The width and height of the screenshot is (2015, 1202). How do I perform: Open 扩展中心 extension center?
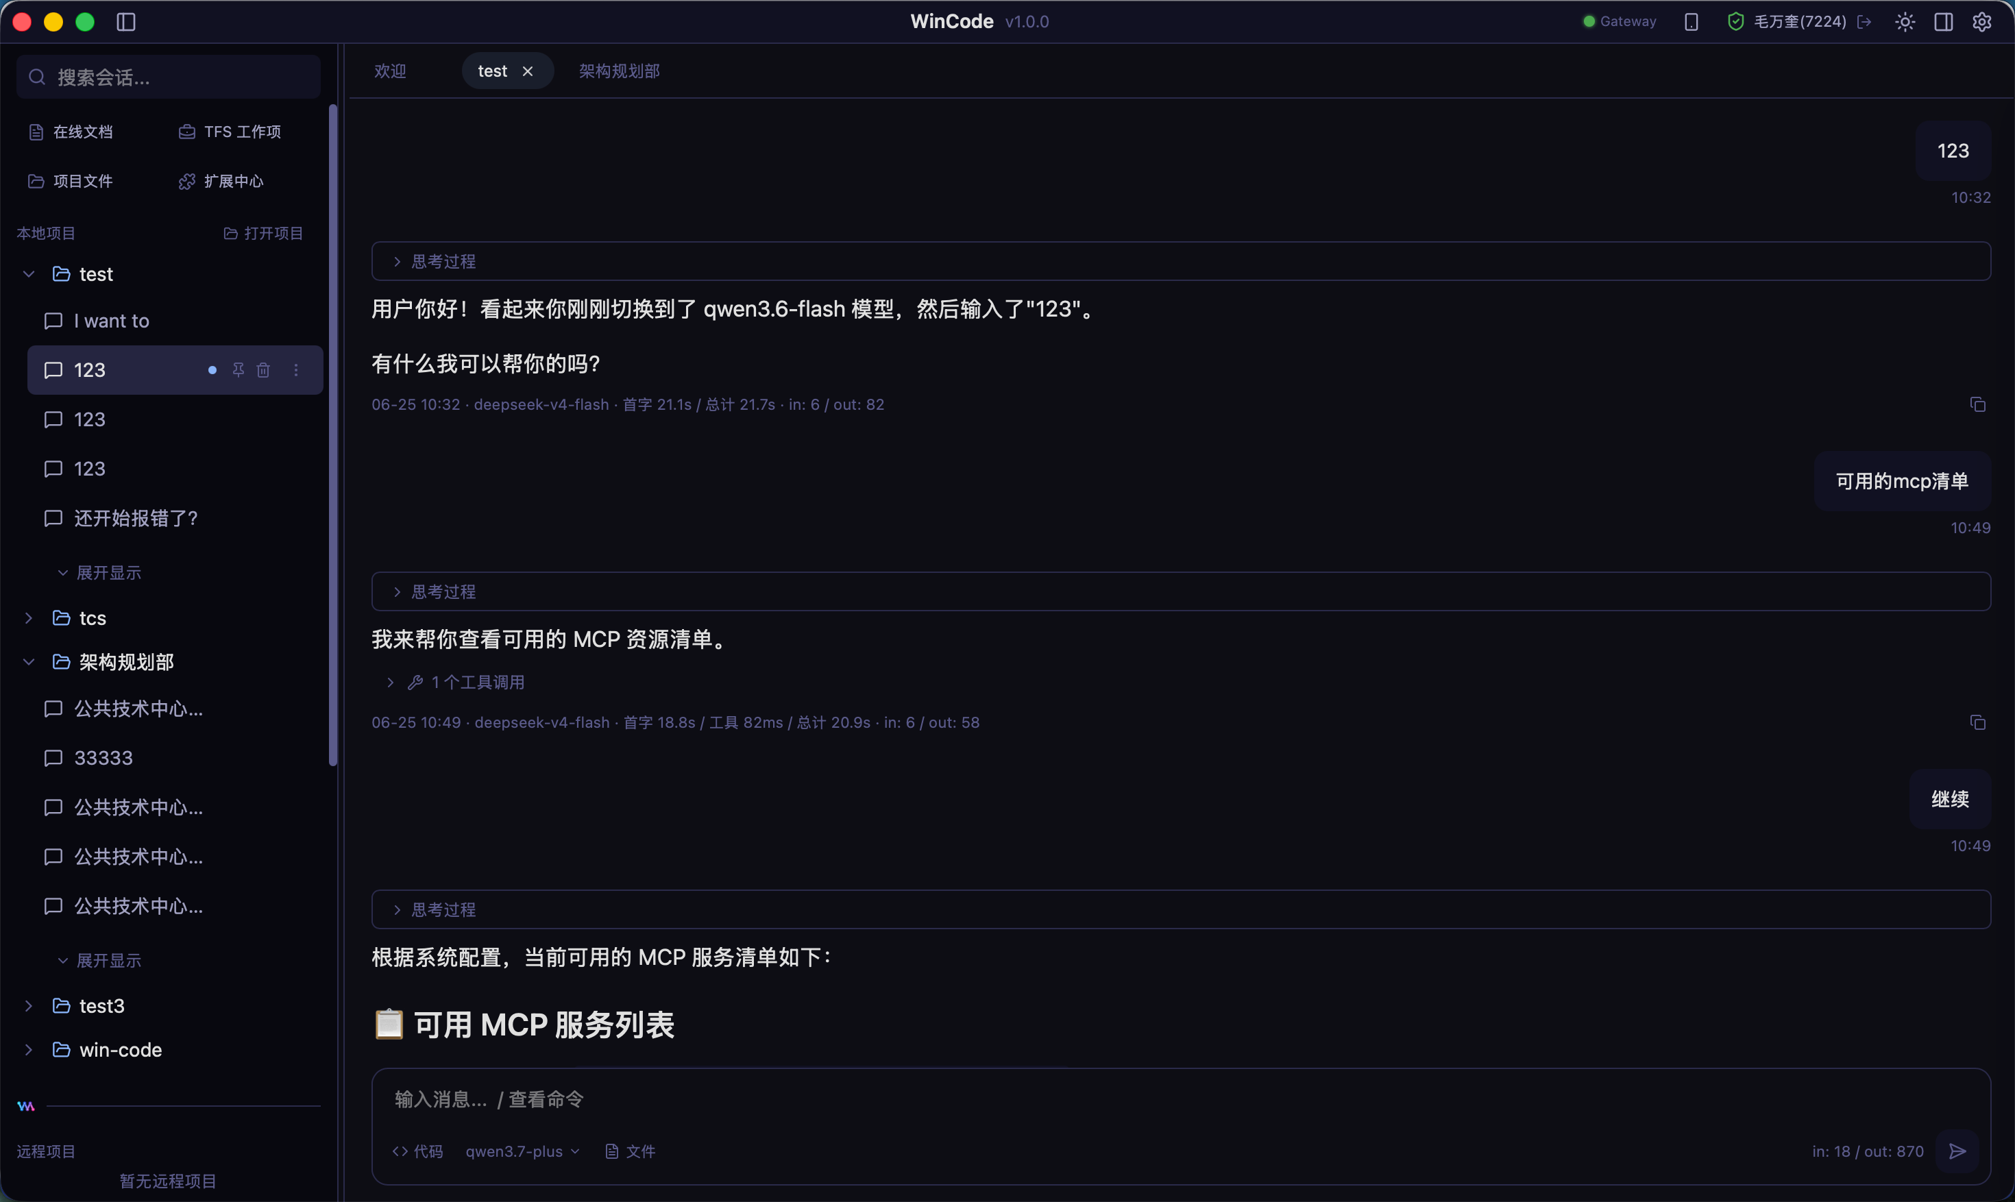[221, 182]
